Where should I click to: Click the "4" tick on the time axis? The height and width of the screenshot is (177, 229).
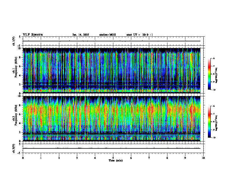[95, 158]
